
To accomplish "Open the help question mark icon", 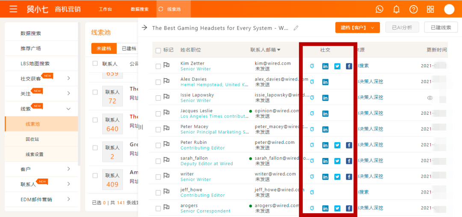I will click(x=414, y=9).
